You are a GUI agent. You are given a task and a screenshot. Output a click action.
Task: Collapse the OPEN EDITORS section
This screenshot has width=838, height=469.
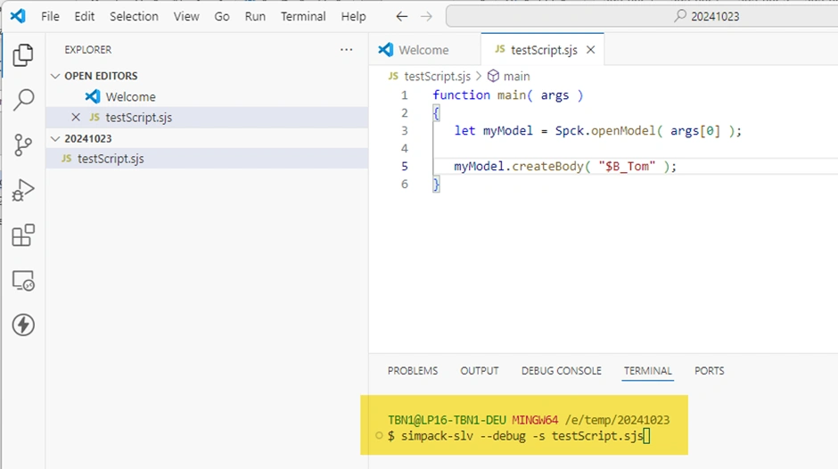point(56,76)
